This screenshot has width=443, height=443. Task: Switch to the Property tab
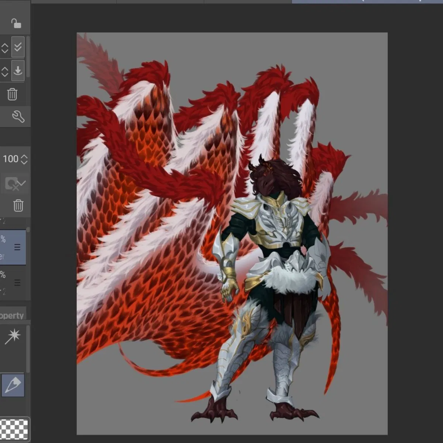coord(12,315)
